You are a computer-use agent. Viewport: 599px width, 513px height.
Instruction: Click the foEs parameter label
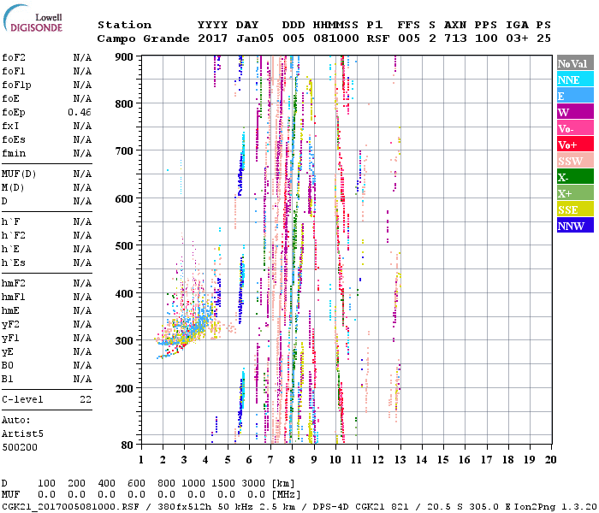(14, 139)
